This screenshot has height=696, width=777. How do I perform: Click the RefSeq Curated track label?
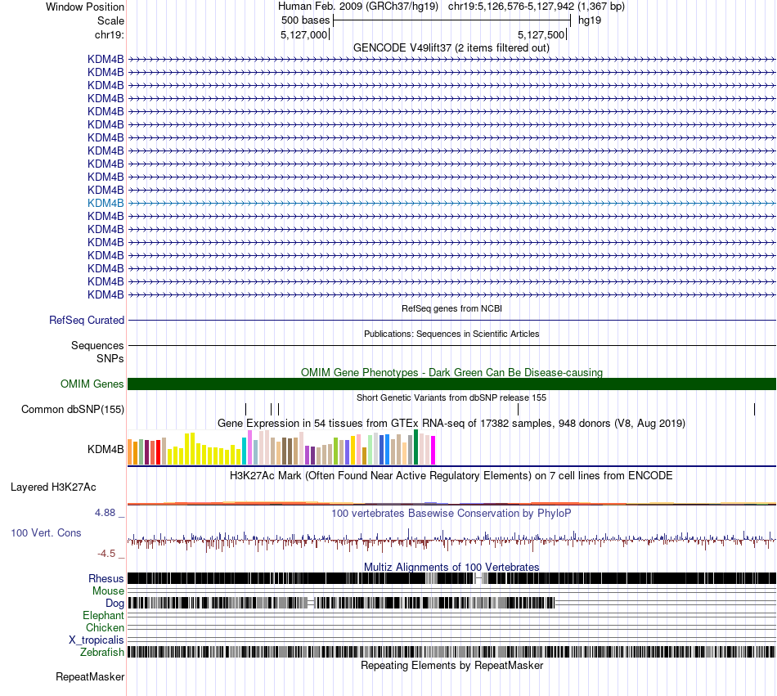(x=87, y=320)
